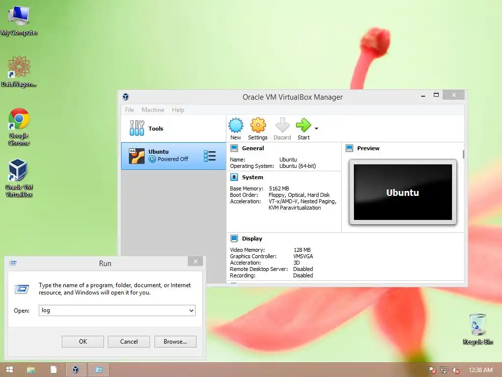Click the 12:38 AM clock
Viewport: 502px width, 377px height.
point(480,370)
